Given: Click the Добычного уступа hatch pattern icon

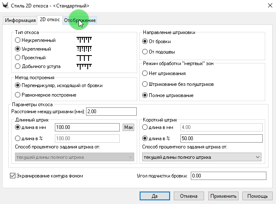Looking at the screenshot, I should [84, 66].
